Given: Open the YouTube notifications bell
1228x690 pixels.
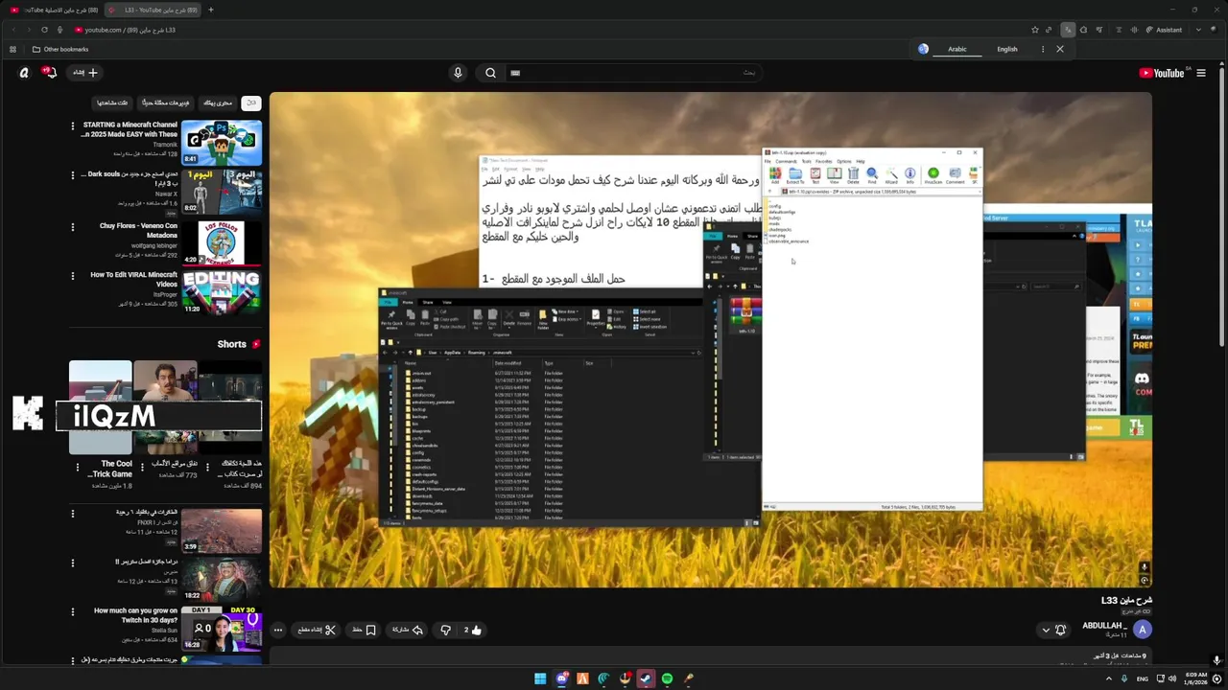Looking at the screenshot, I should [x=50, y=72].
